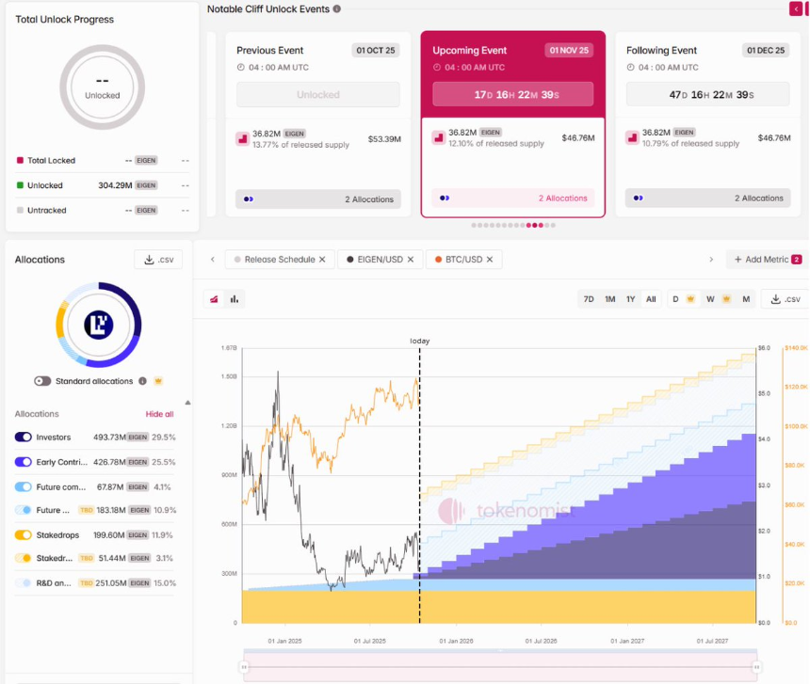Switch to the bar chart view icon

tap(233, 298)
